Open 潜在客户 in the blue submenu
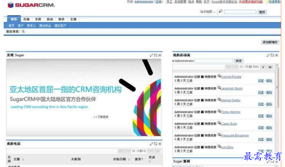The width and height of the screenshot is (285, 167). [60, 26]
